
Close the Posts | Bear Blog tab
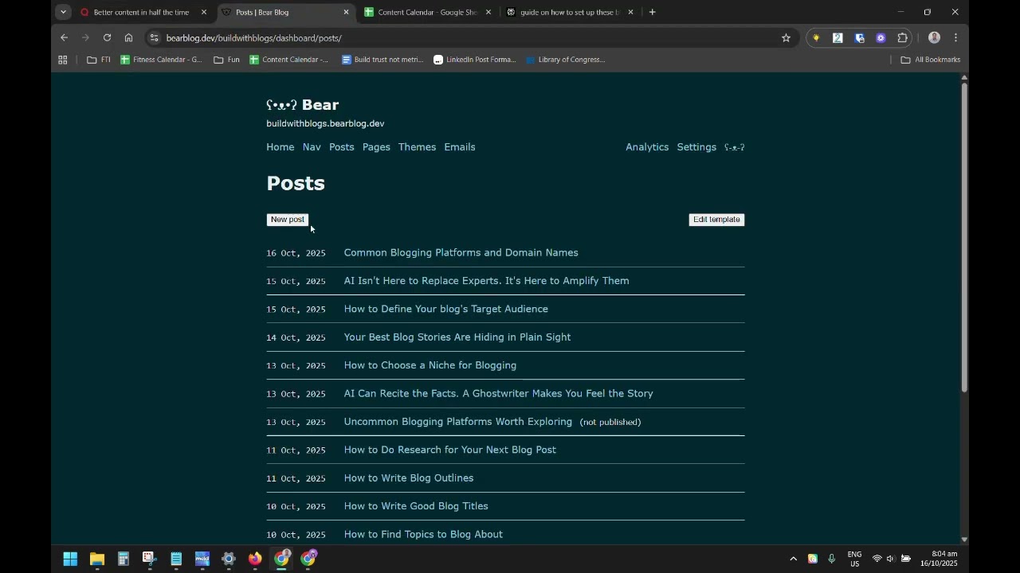coord(346,12)
